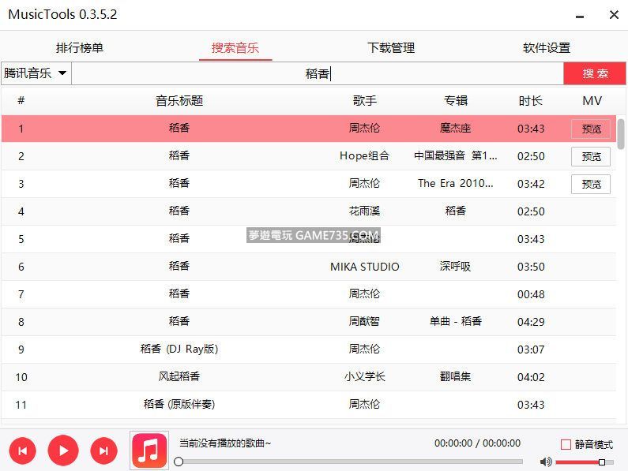Minimize the MusicTools window
This screenshot has height=471, width=628.
[580, 16]
